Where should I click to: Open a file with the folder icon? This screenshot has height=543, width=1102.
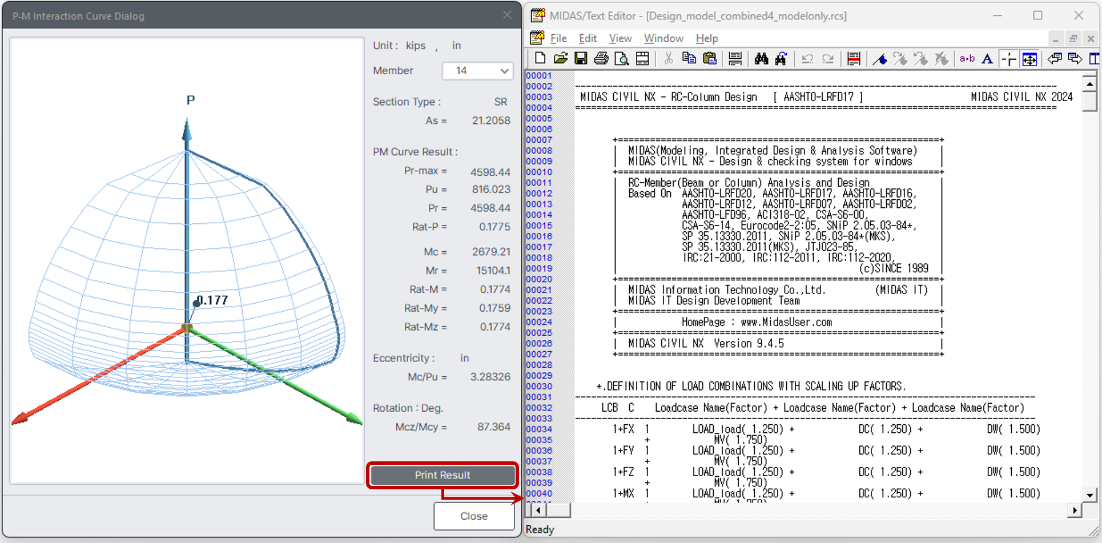tap(561, 58)
